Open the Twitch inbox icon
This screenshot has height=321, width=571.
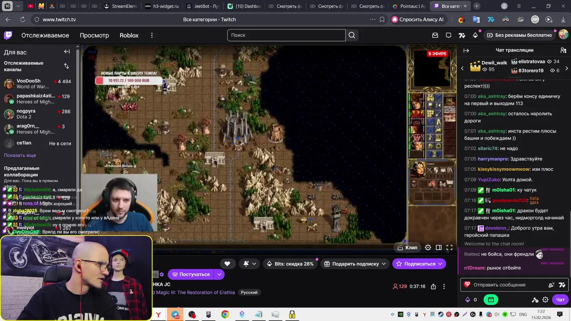tap(435, 35)
